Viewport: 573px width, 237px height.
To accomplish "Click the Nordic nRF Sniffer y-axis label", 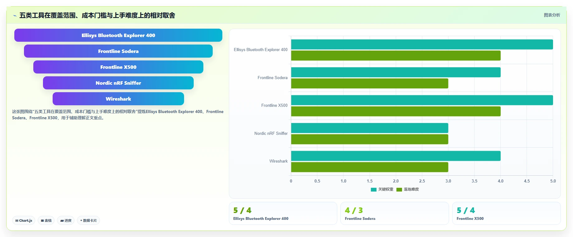I will (x=271, y=133).
